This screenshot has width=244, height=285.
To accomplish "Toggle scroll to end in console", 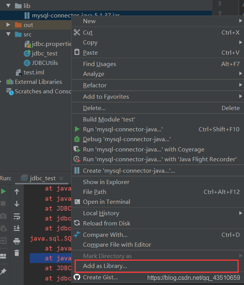I will 17,228.
